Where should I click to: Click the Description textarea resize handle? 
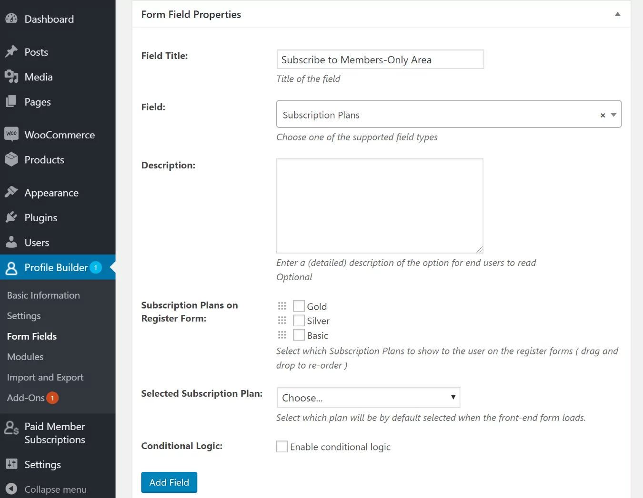click(479, 249)
